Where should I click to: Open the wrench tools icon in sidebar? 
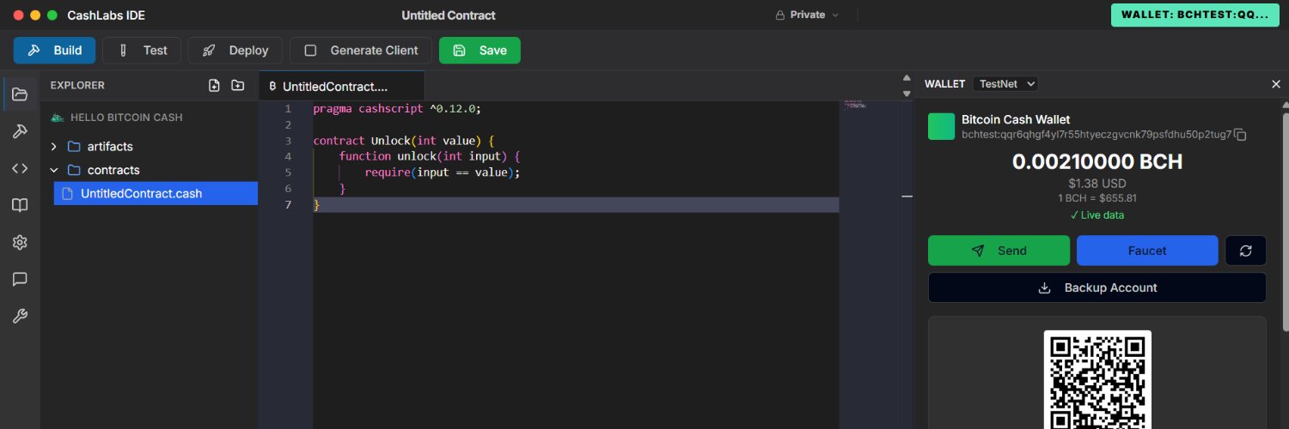tap(20, 316)
